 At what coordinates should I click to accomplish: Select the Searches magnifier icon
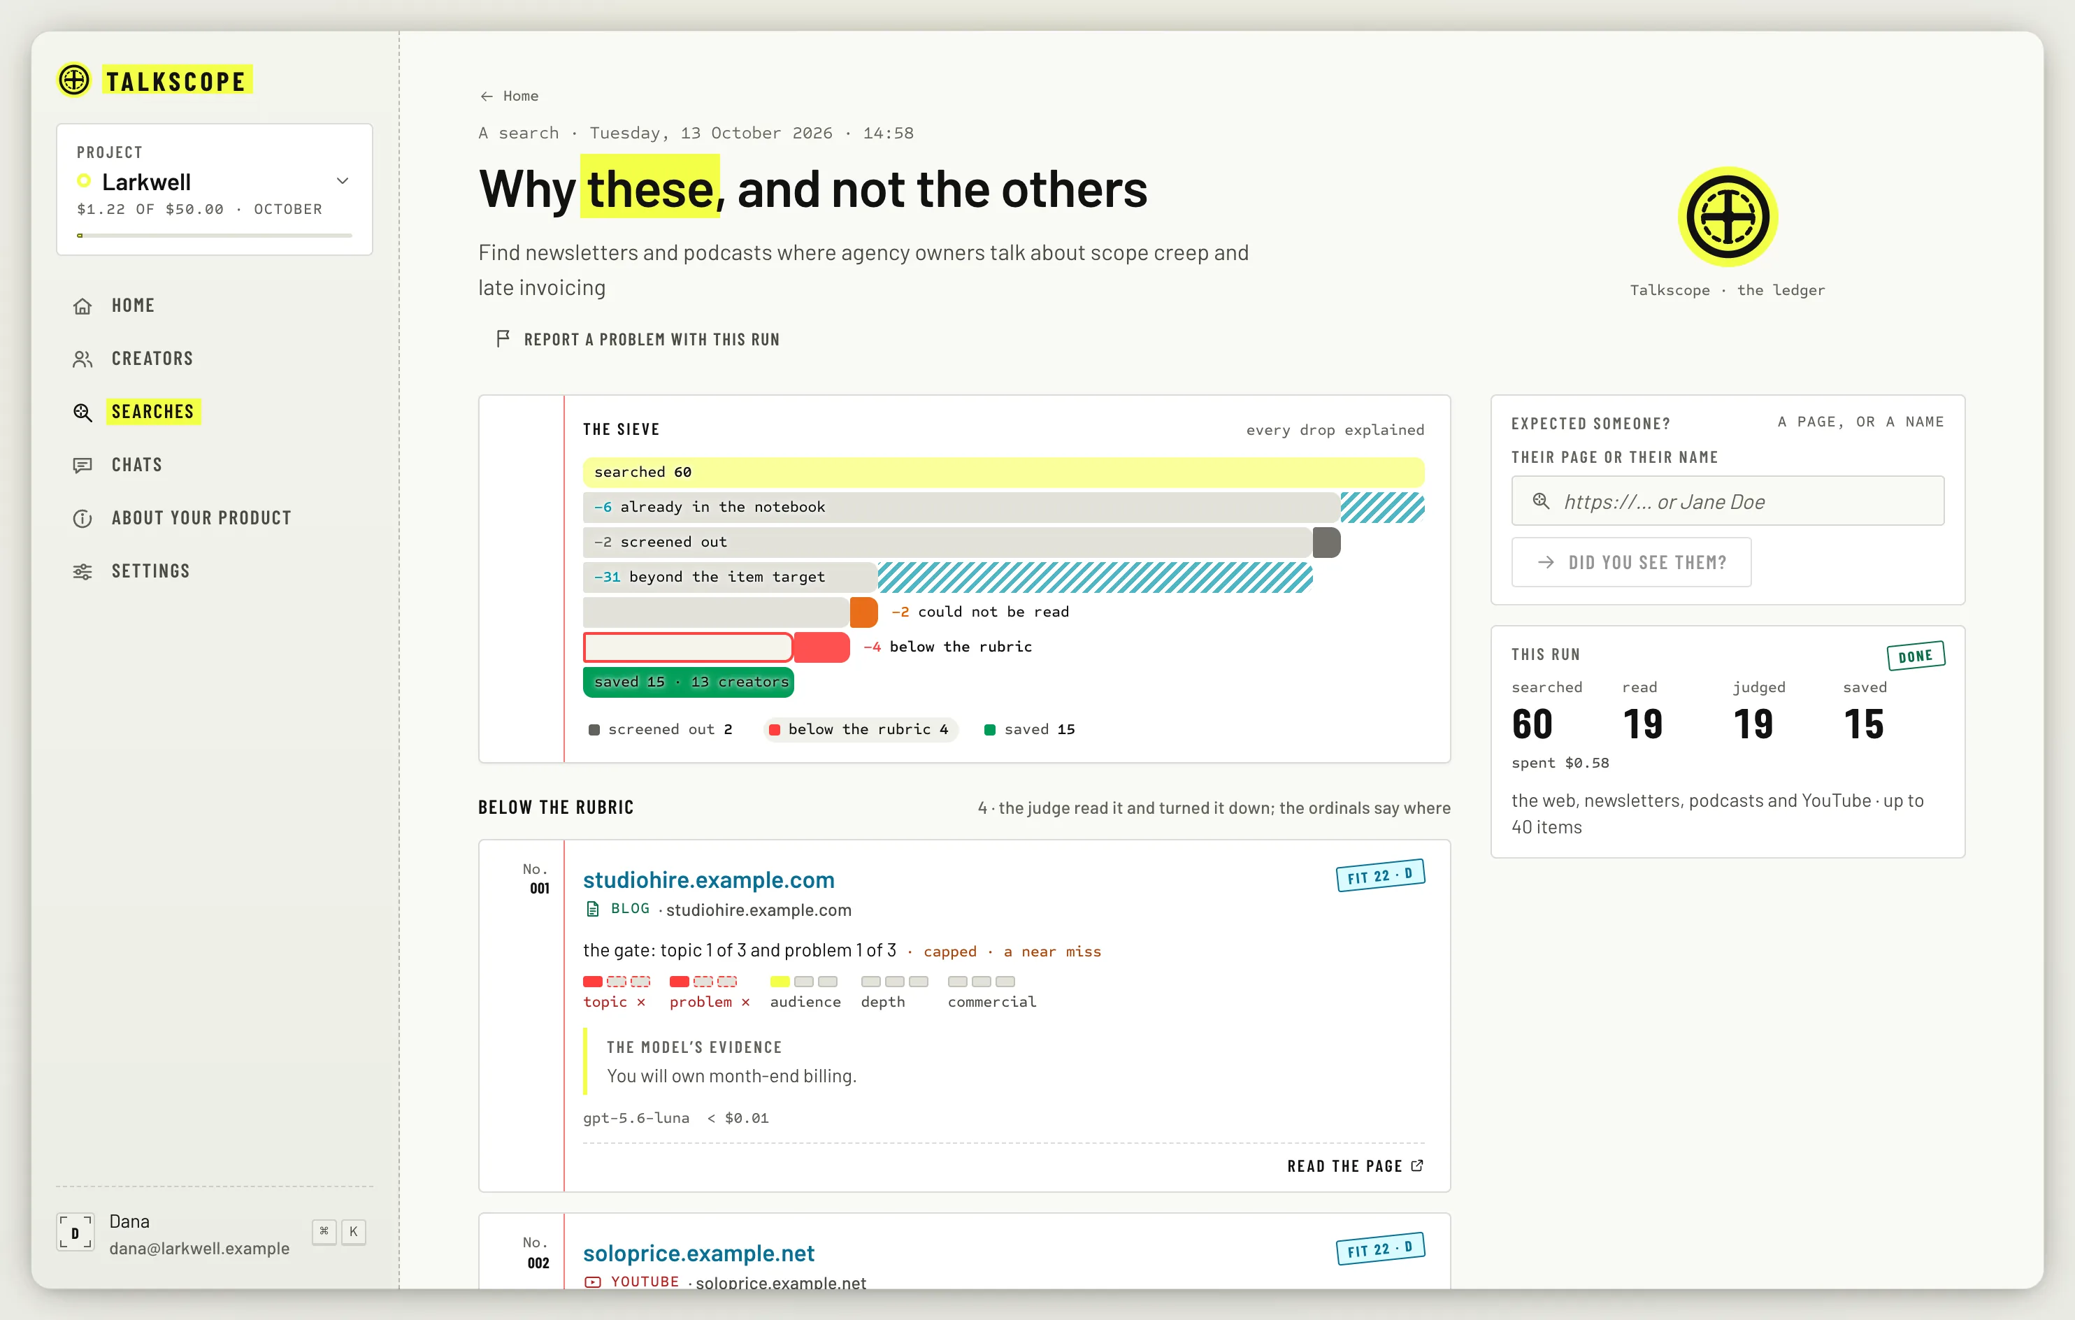pos(82,412)
